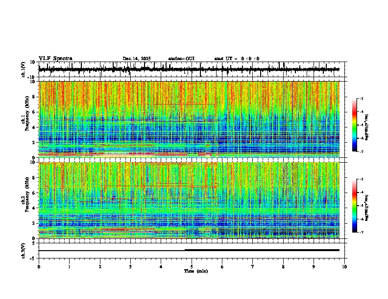Image resolution: width=388 pixels, height=299 pixels.
Task: Click tick label "6" on Time axis
Action: (222, 267)
